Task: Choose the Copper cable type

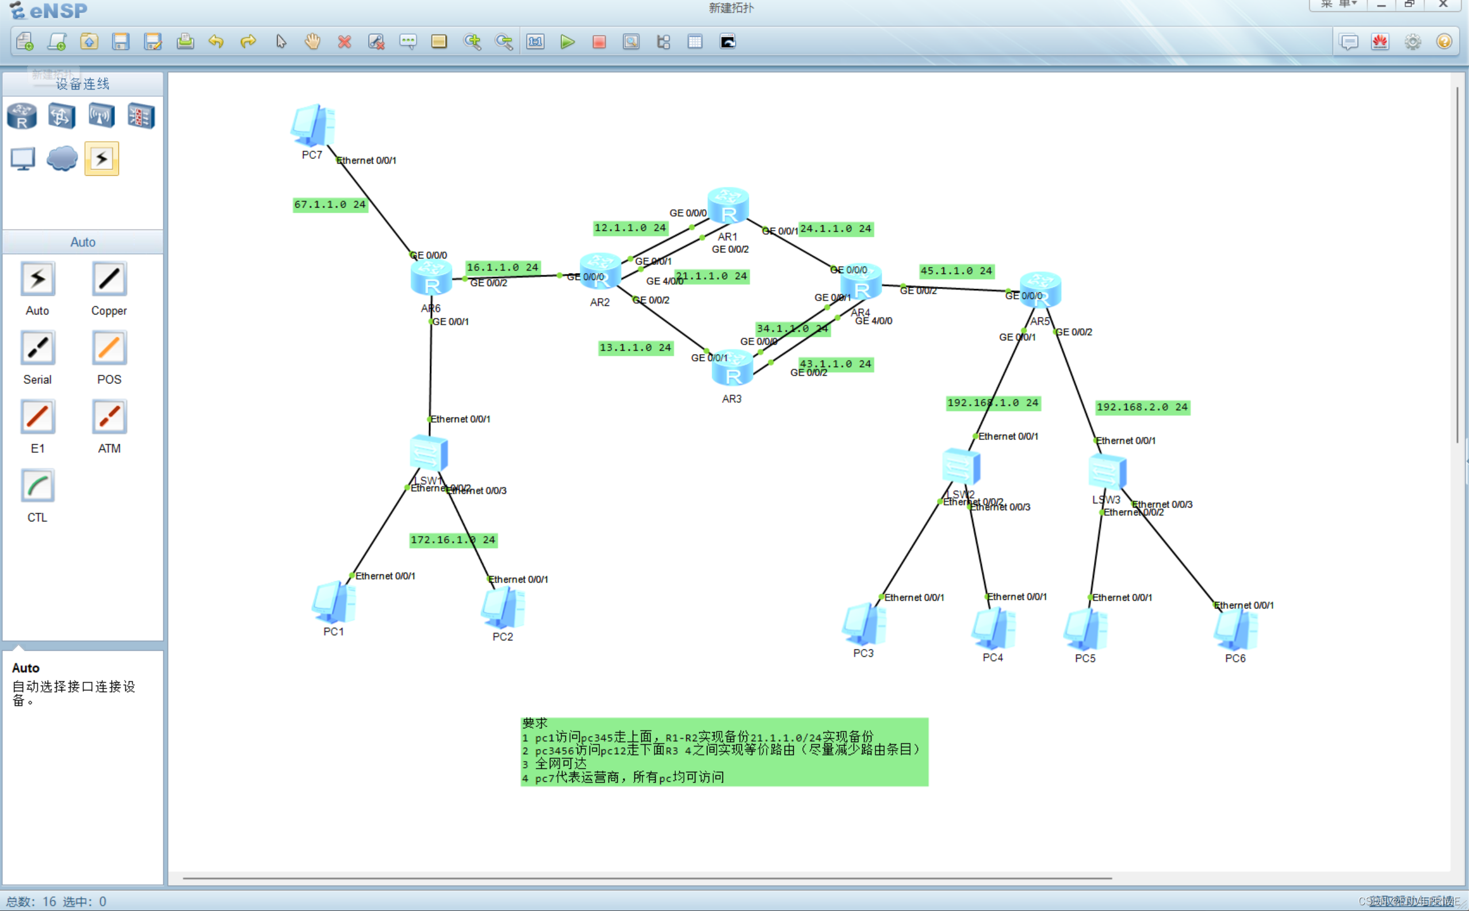Action: [x=109, y=279]
